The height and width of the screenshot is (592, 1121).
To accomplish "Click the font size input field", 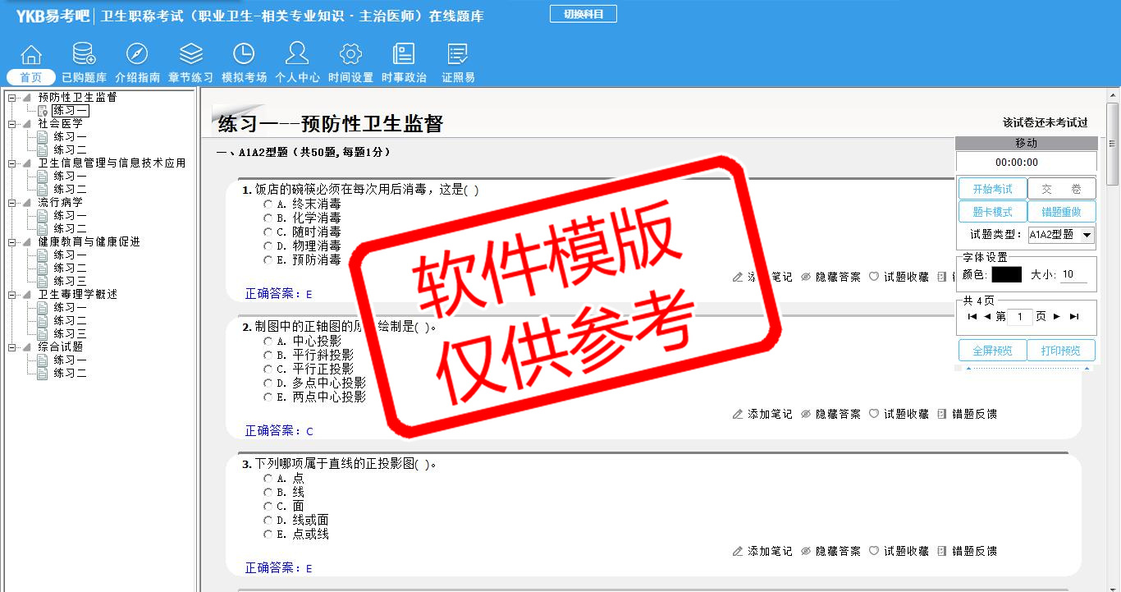I will point(1073,275).
